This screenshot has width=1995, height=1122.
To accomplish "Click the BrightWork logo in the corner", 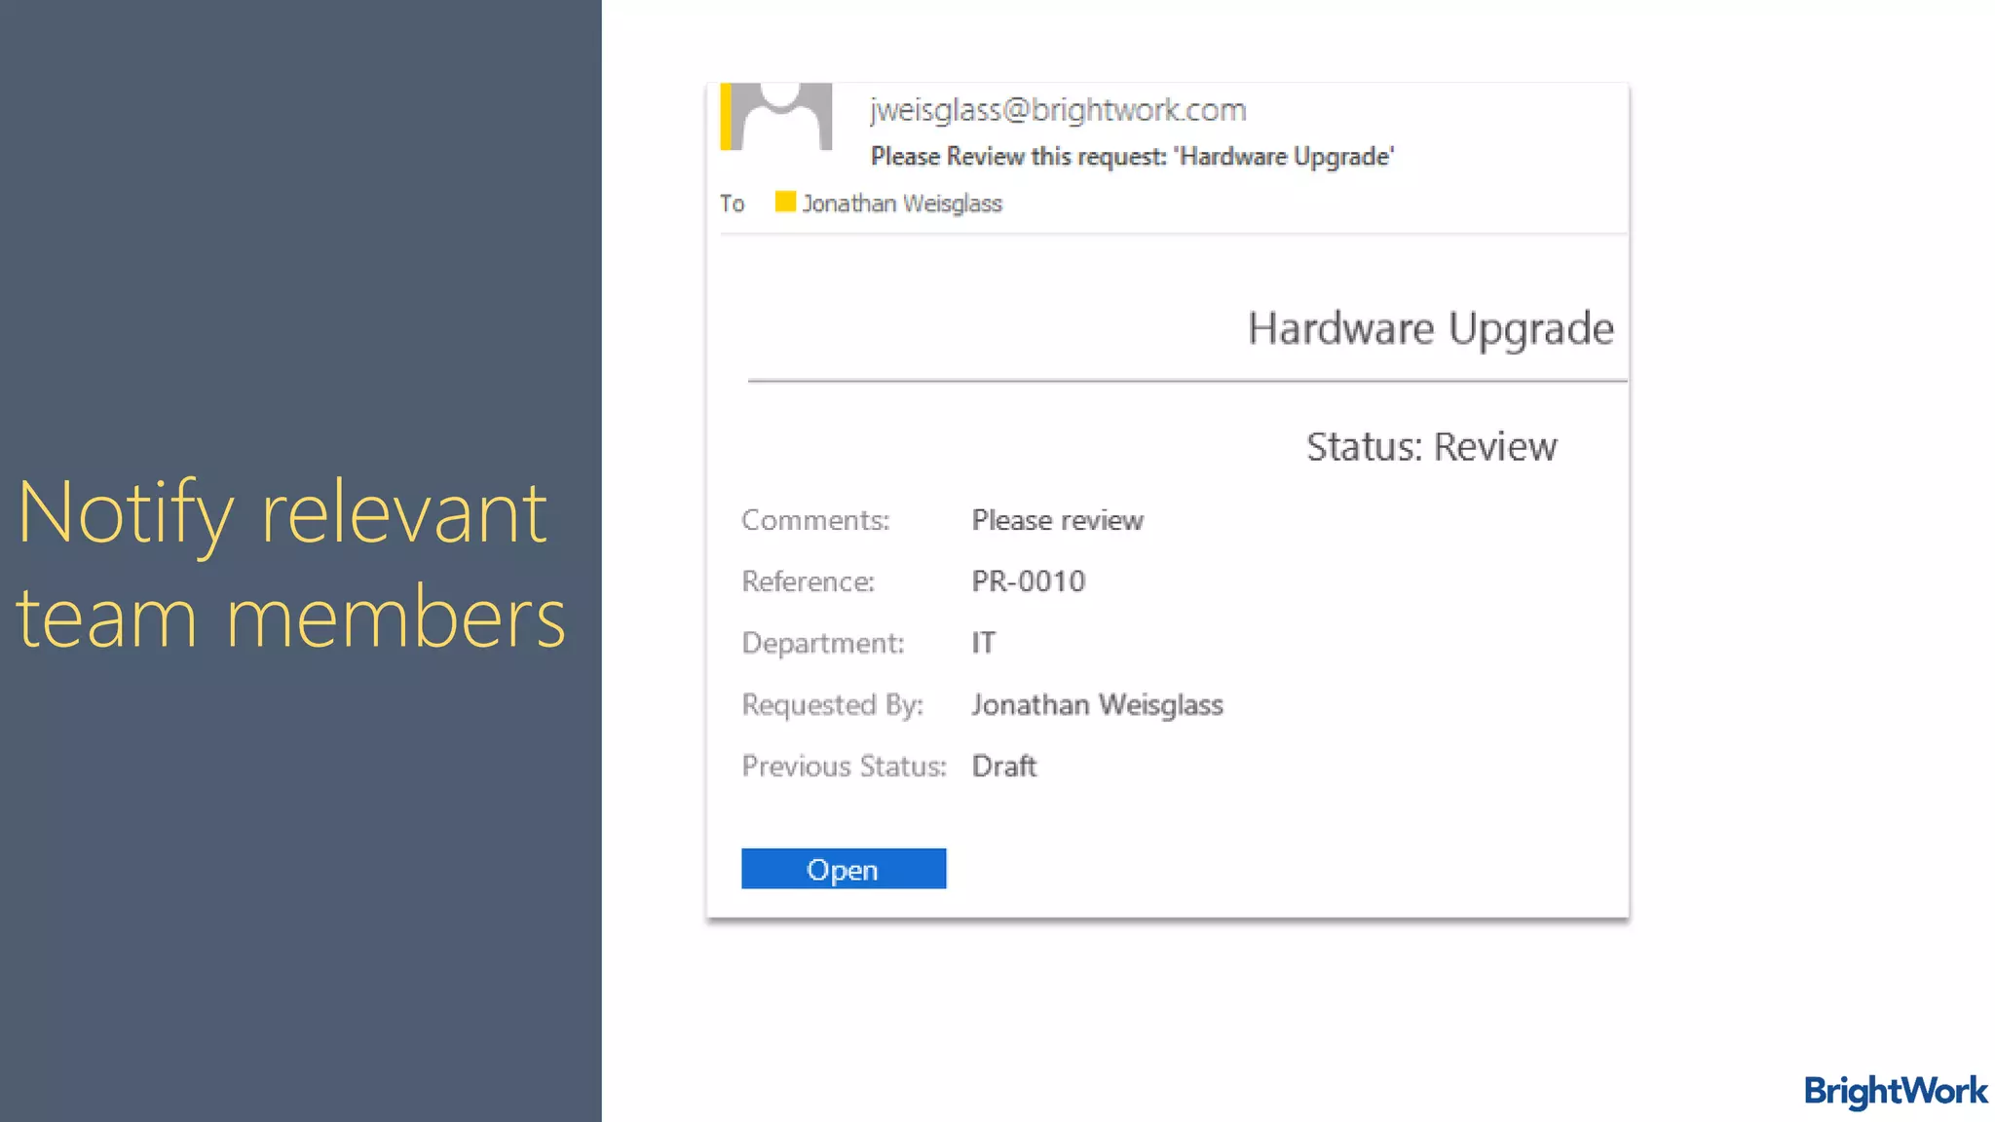I will tap(1895, 1091).
